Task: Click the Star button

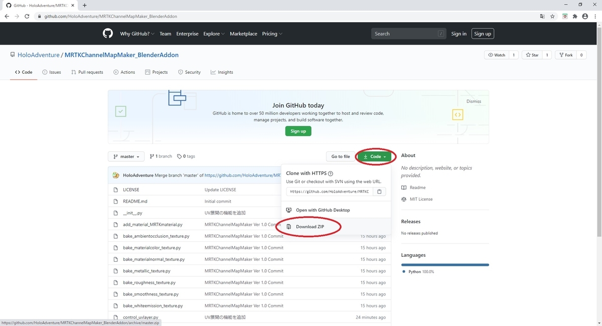Action: [532, 55]
